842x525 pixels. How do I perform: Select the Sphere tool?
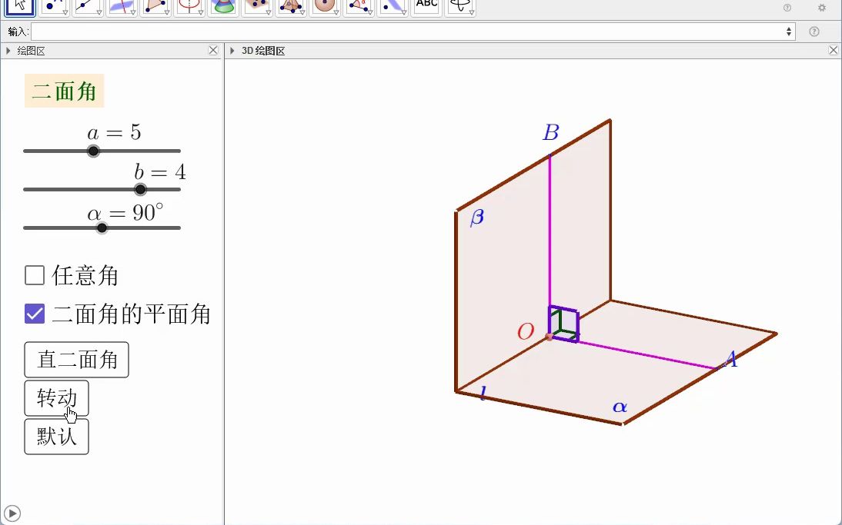(324, 6)
